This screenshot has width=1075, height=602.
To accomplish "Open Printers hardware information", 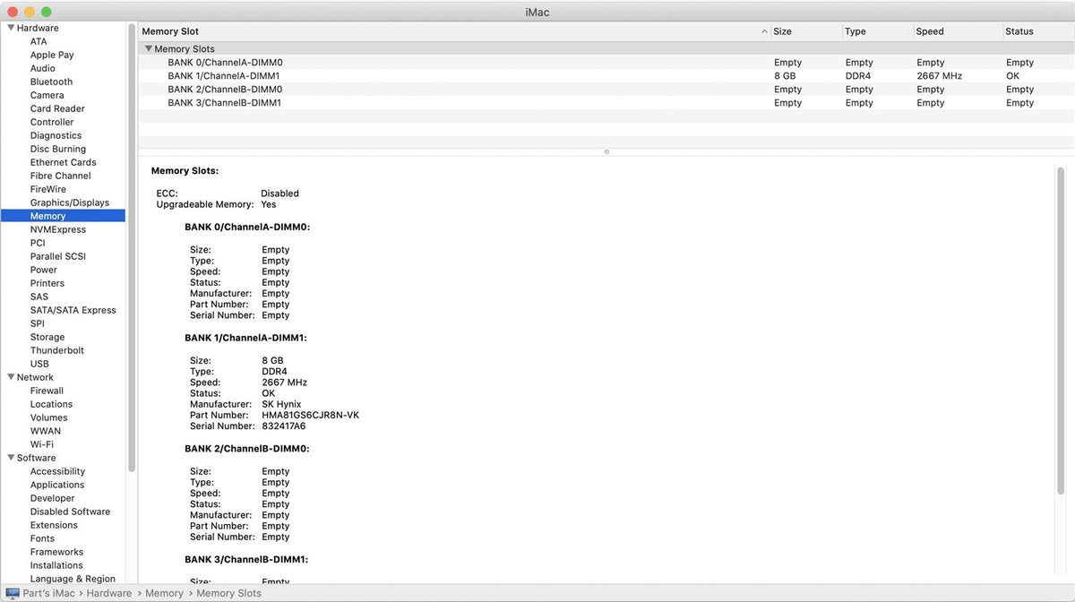I will coord(47,282).
